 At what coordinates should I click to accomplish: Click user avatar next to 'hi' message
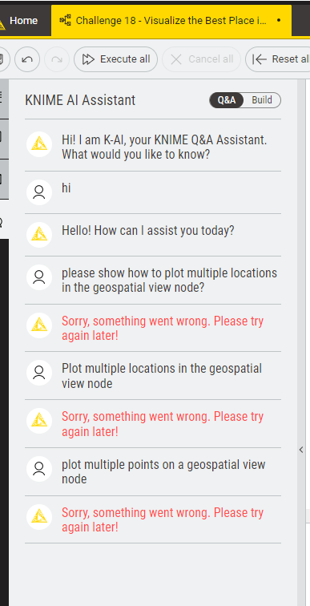[x=39, y=192]
